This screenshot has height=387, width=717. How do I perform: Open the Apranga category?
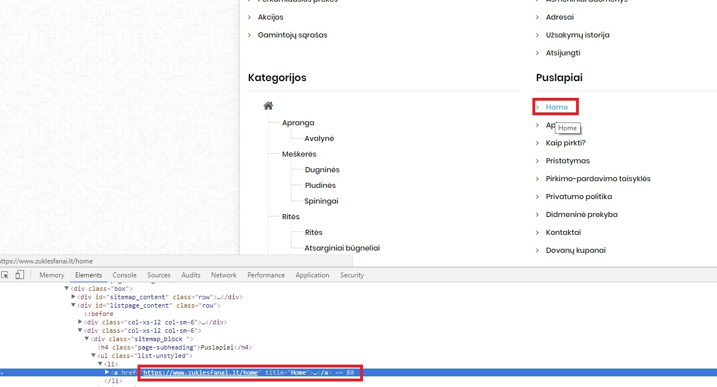(298, 122)
